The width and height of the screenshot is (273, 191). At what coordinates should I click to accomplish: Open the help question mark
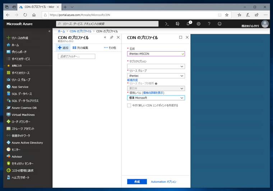209,24
